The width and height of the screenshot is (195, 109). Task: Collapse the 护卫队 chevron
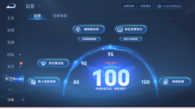20,79
